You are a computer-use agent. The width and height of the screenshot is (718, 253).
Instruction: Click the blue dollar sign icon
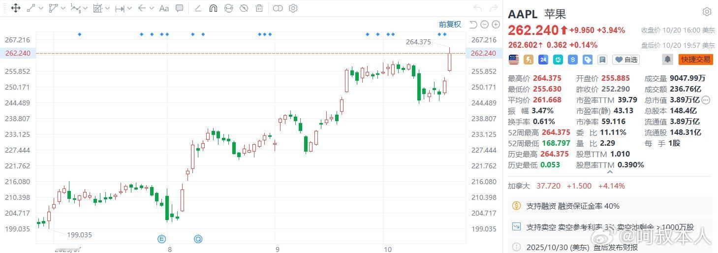573,60
